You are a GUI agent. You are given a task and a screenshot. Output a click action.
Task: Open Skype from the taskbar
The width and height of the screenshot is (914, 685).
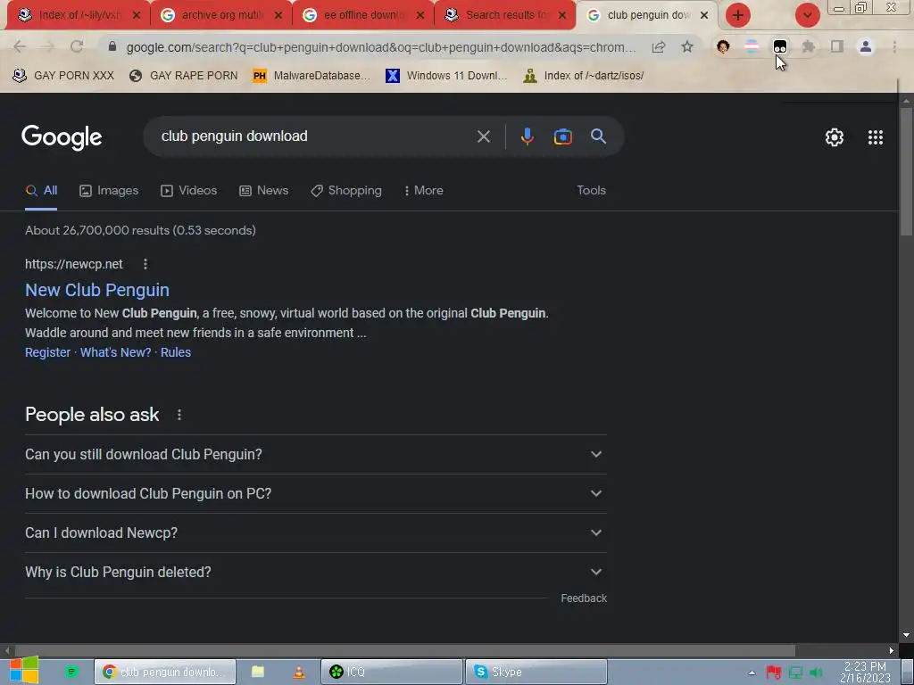536,672
